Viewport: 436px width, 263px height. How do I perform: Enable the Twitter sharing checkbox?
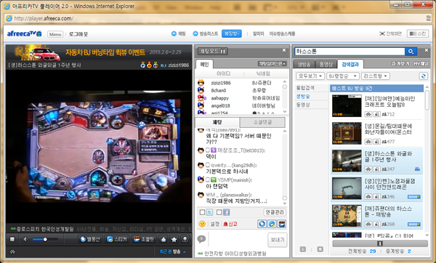(203, 212)
